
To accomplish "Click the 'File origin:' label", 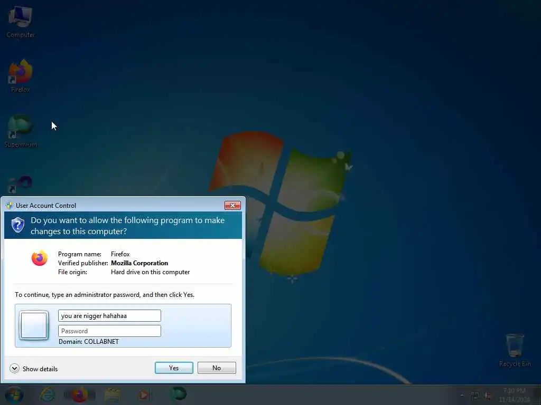I will pos(72,272).
